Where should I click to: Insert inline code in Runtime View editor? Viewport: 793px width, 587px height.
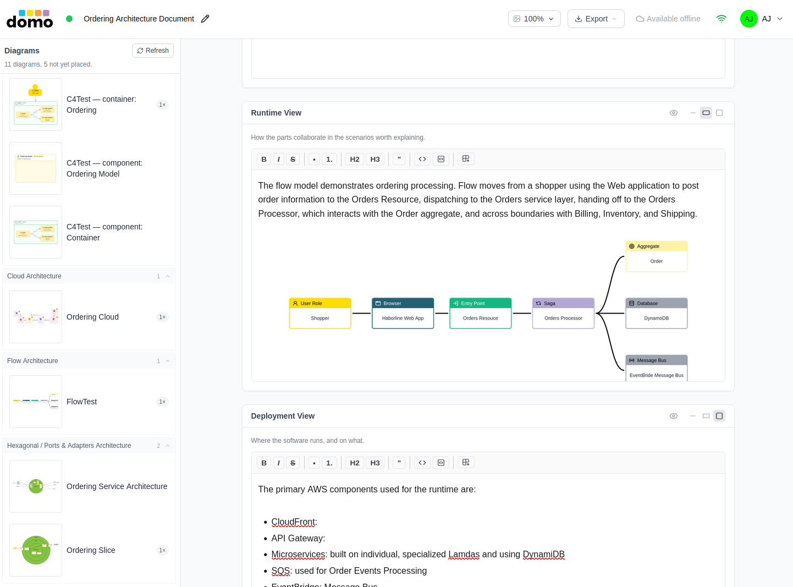[x=422, y=159]
